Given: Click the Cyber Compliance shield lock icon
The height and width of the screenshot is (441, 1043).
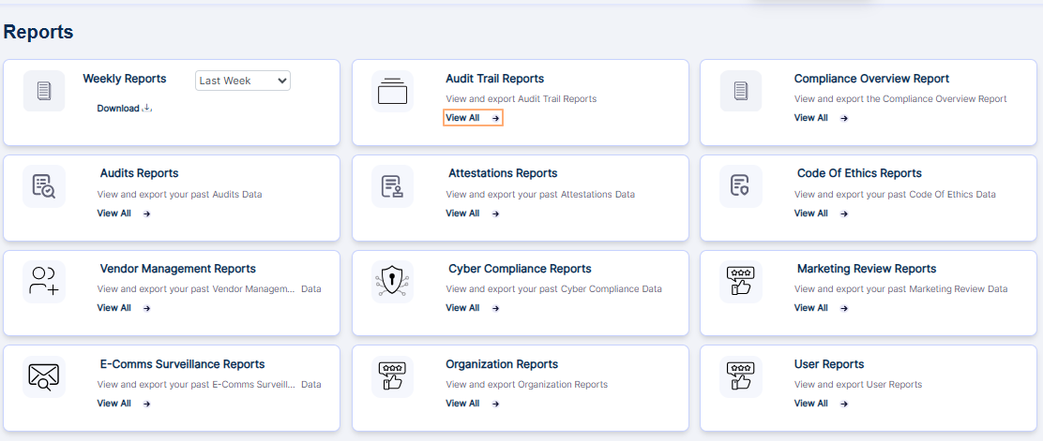Looking at the screenshot, I should [x=392, y=282].
